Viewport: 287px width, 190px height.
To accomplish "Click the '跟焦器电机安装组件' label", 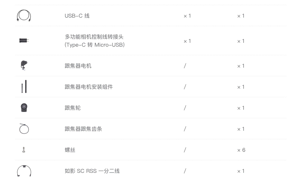I will [89, 87].
